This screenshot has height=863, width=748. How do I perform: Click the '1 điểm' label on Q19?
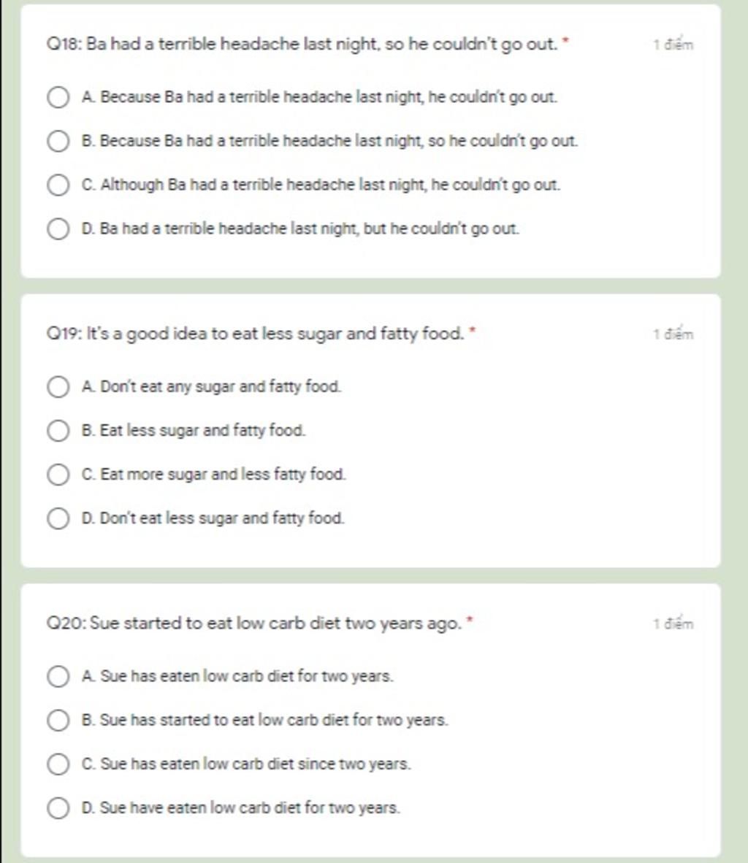pyautogui.click(x=673, y=334)
